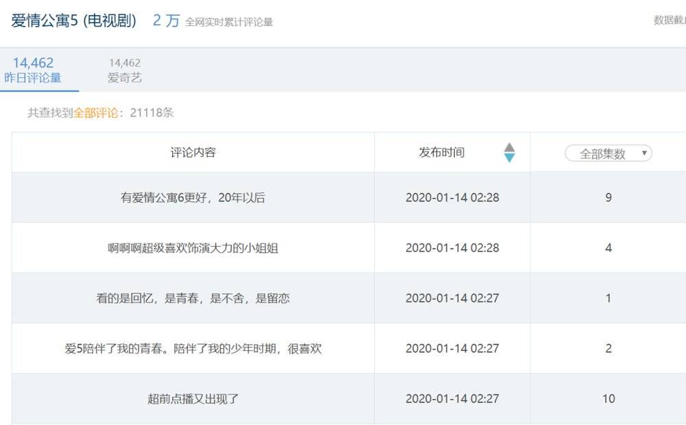Click timestamp of the 超前点播又出现了 row
Viewport: 686px width, 425px height.
point(452,398)
